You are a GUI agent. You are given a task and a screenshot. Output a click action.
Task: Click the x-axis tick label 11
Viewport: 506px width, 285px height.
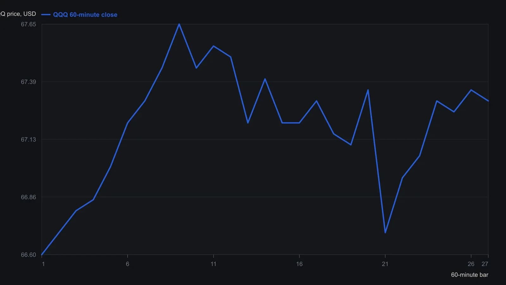[213, 264]
